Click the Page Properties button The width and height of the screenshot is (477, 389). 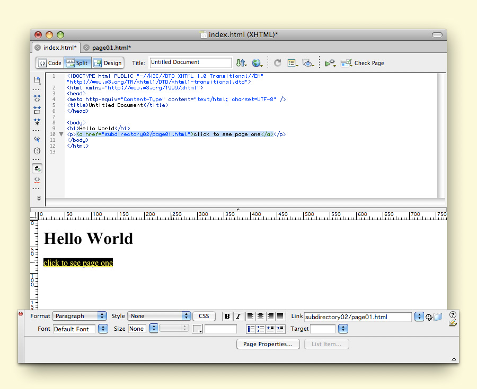[x=268, y=344]
